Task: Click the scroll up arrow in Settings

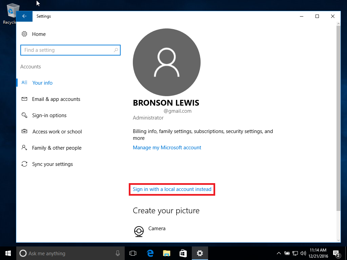Action: coord(339,23)
